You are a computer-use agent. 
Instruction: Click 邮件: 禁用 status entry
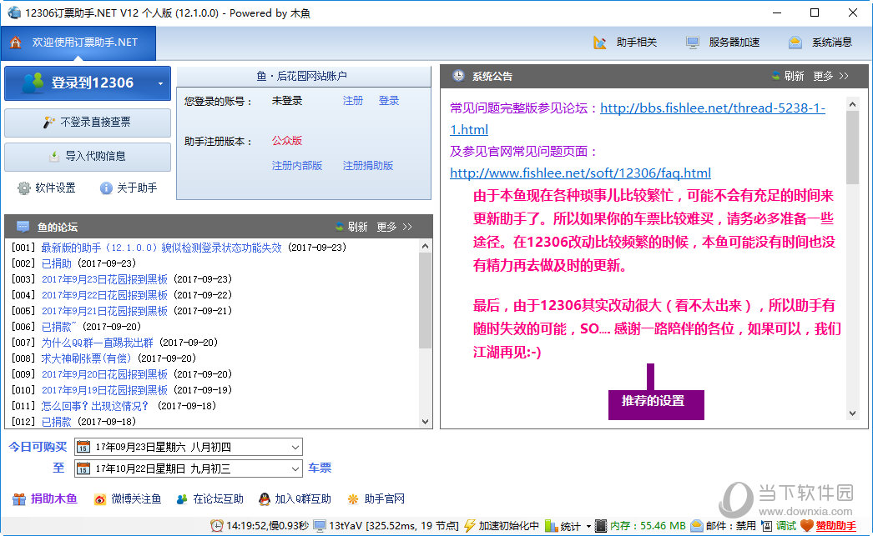point(724,525)
